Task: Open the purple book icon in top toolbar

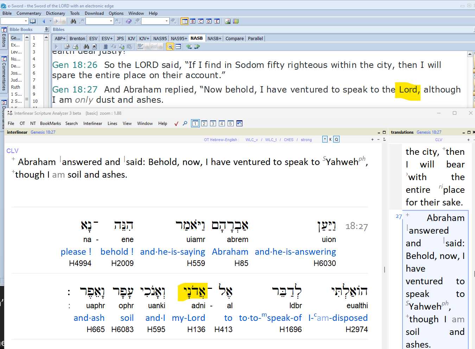Action: coord(128,21)
